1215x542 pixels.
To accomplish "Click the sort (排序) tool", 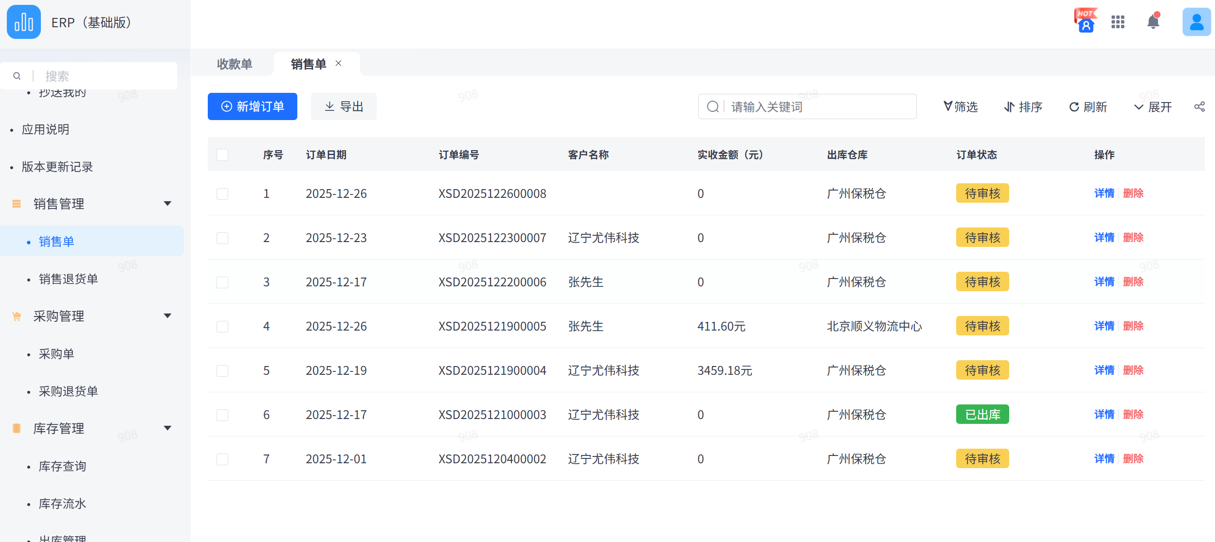I will pyautogui.click(x=1023, y=107).
